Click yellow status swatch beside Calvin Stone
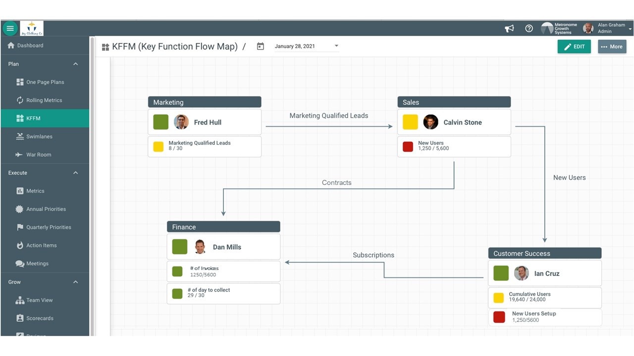 [410, 122]
